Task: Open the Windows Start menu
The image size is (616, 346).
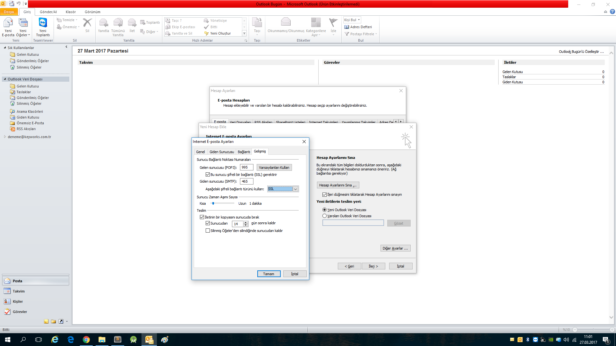Action: 8,340
